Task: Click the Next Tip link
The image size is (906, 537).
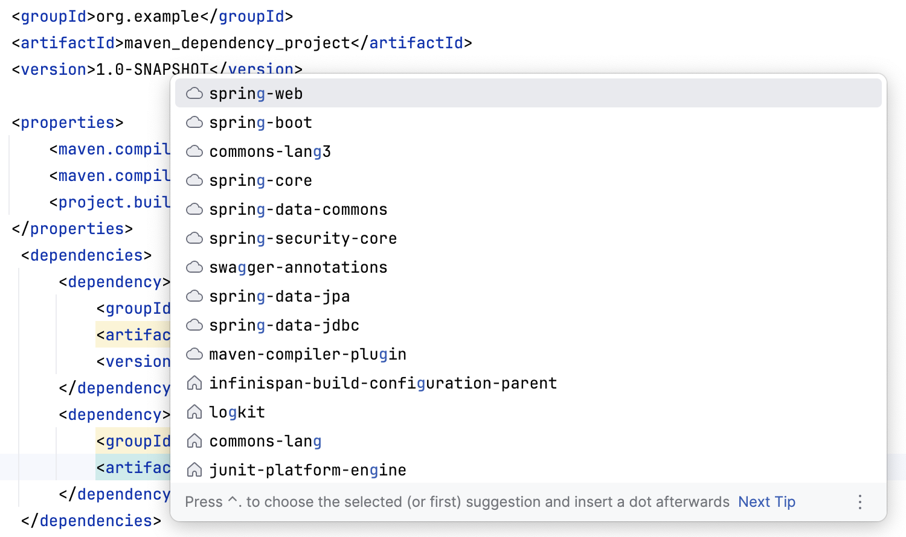Action: [x=766, y=502]
